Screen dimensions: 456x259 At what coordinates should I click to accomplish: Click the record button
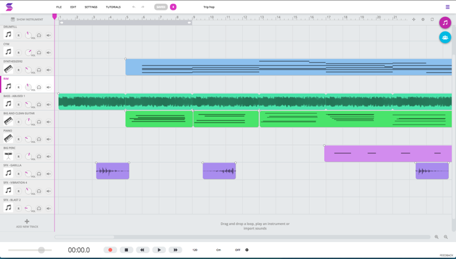[110, 250]
